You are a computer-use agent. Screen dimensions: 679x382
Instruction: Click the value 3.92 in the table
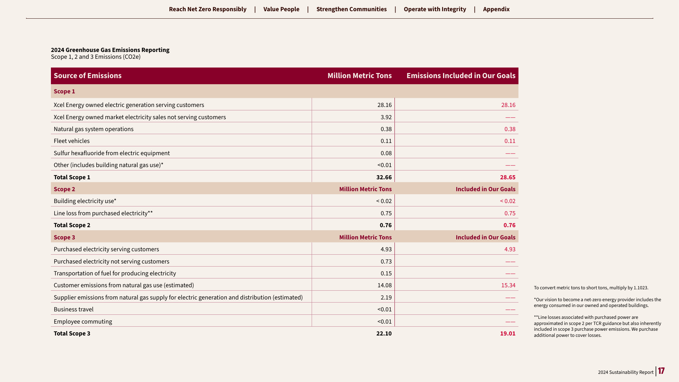(386, 117)
